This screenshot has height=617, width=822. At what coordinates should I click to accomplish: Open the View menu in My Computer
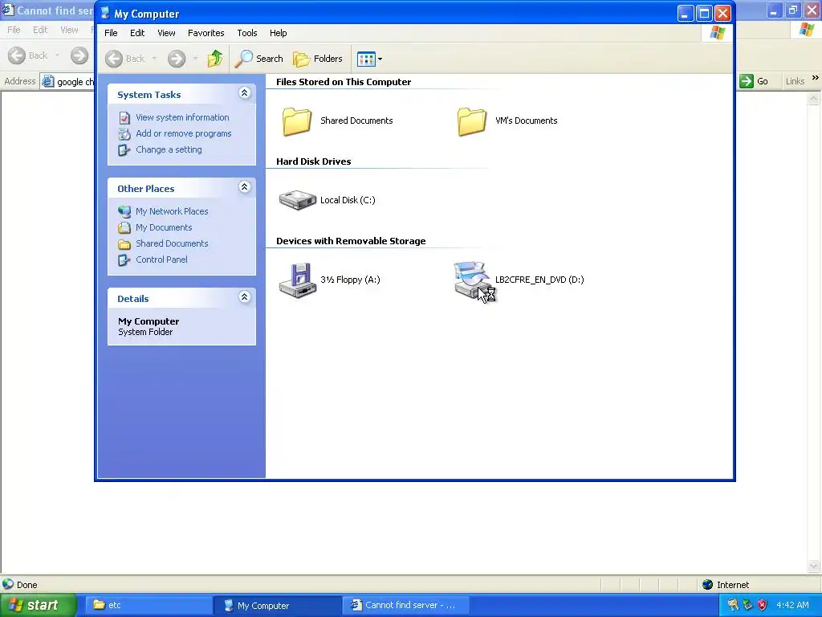(166, 33)
